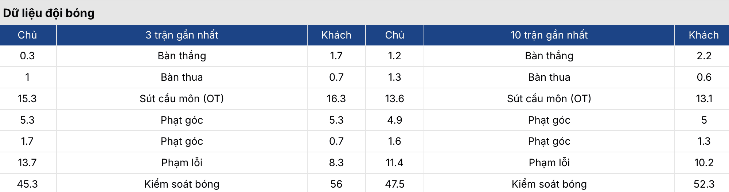Select the home goals value 0.3

pyautogui.click(x=27, y=56)
